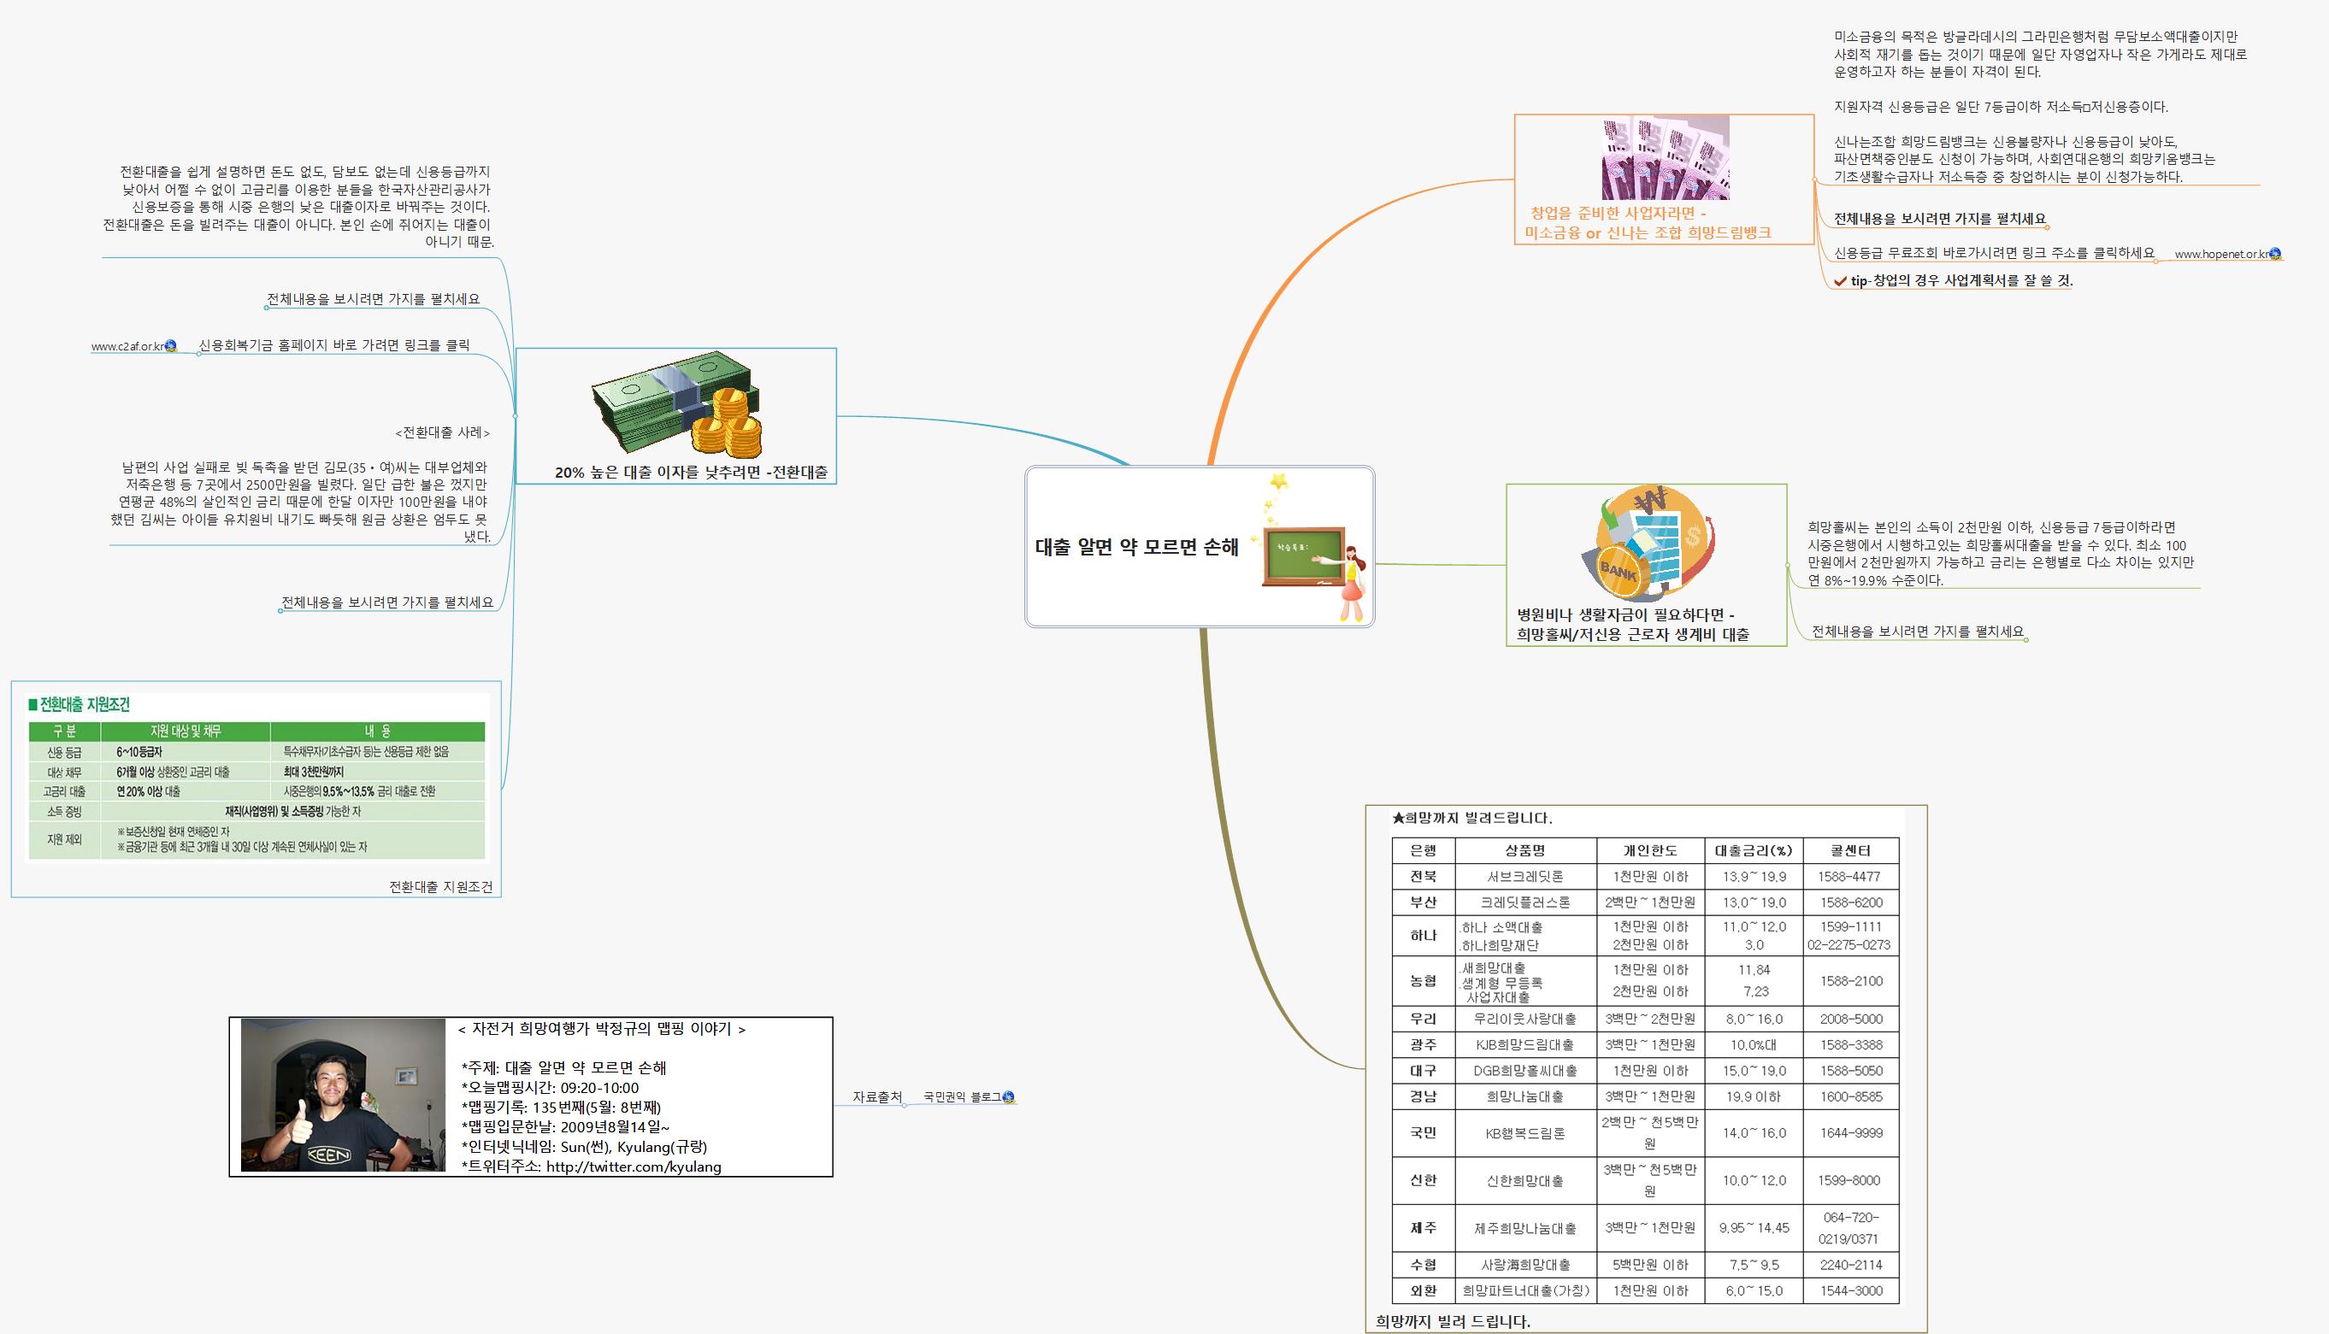Click the globe icon beside www.c2af.or.kr

click(170, 346)
